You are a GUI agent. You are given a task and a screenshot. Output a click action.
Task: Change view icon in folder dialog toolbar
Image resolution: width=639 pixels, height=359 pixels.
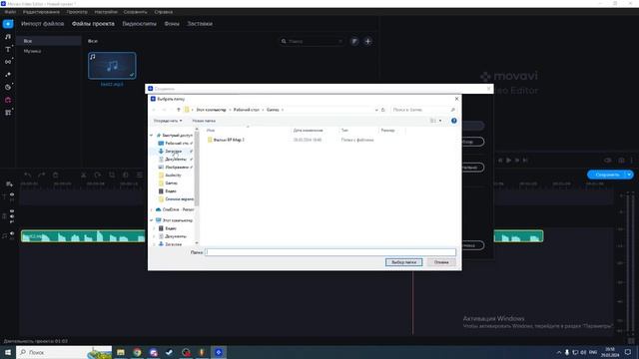pyautogui.click(x=432, y=121)
